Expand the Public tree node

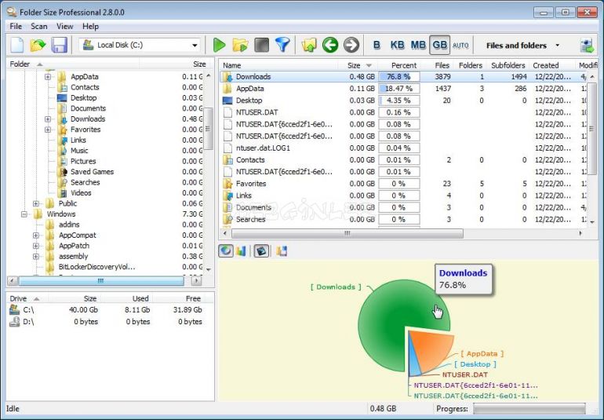pyautogui.click(x=36, y=203)
